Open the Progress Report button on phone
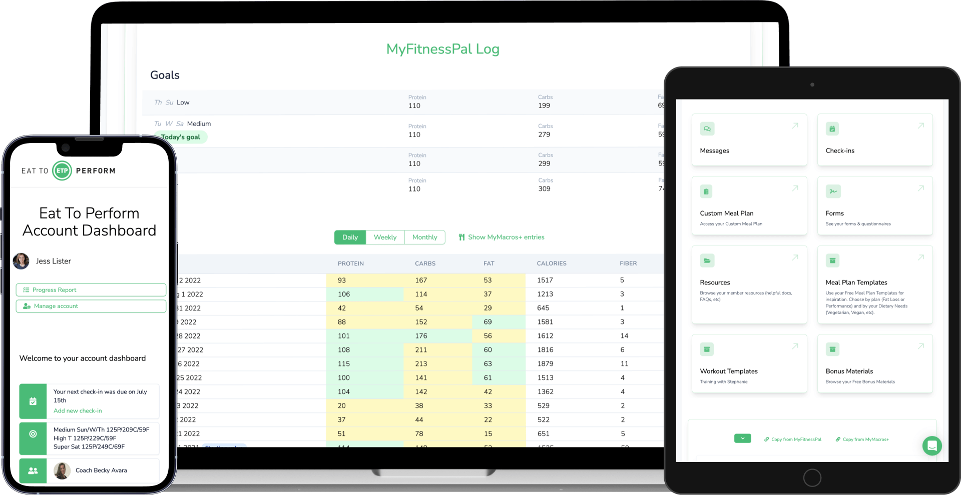This screenshot has width=961, height=495. [91, 290]
